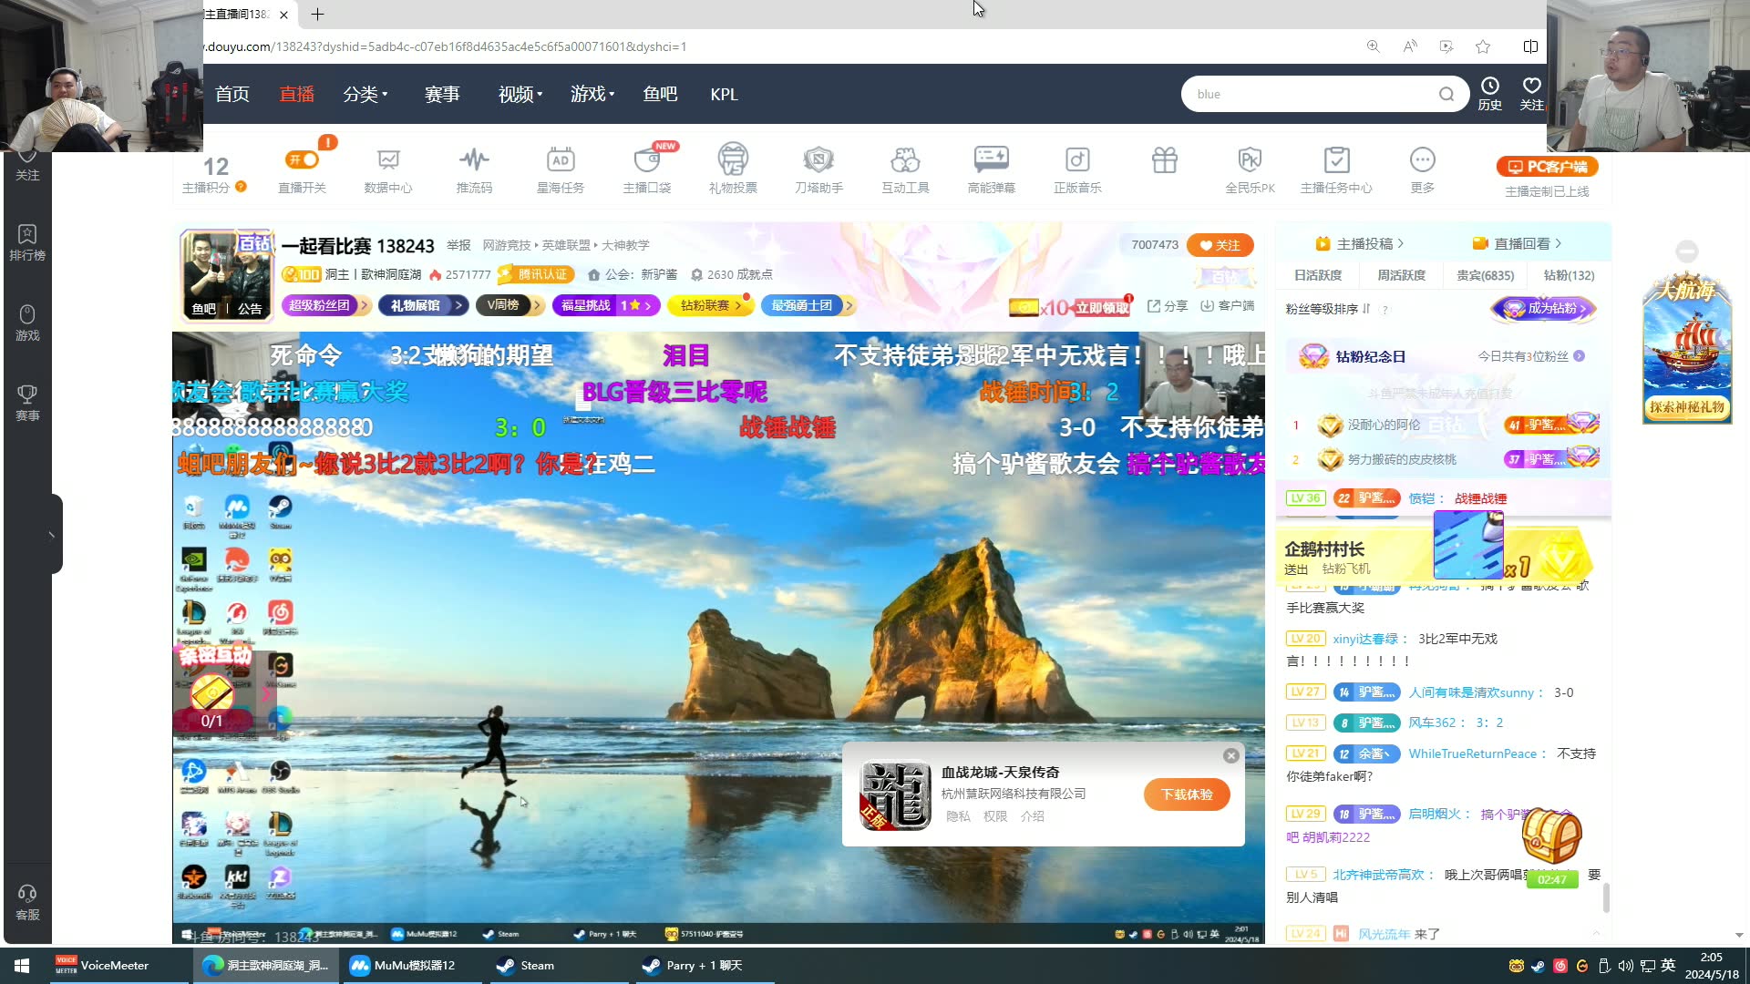Open 排行榜 in left sidebar
This screenshot has width=1750, height=984.
pos(27,242)
